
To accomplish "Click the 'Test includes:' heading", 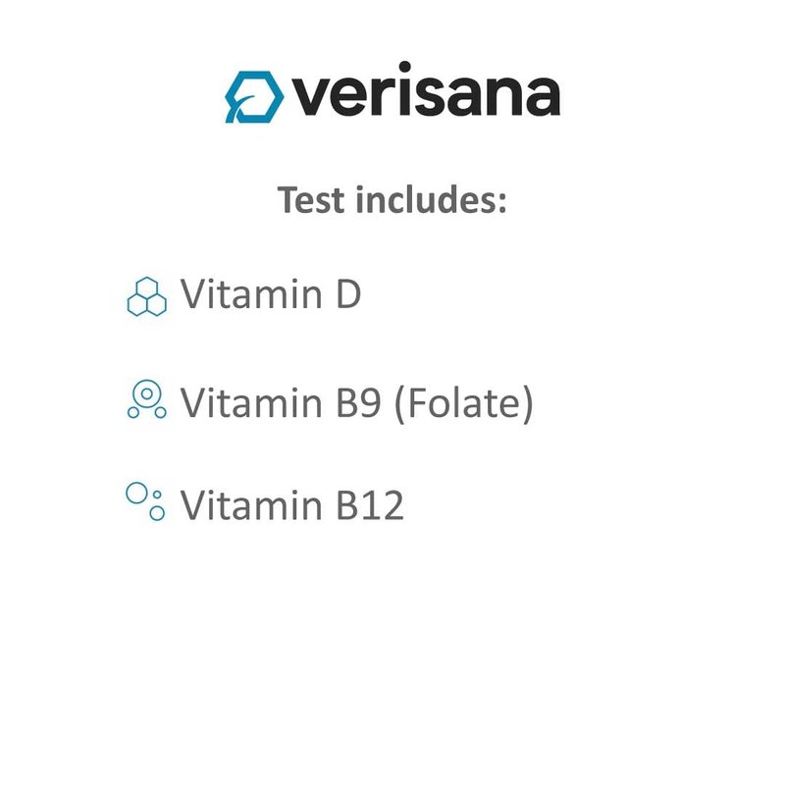I will pos(392,200).
